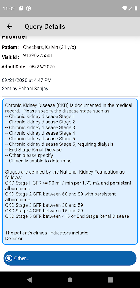Screen dimensions: 140x288
Task: Tap Visit Id number 91390275501
Action: (38, 55)
